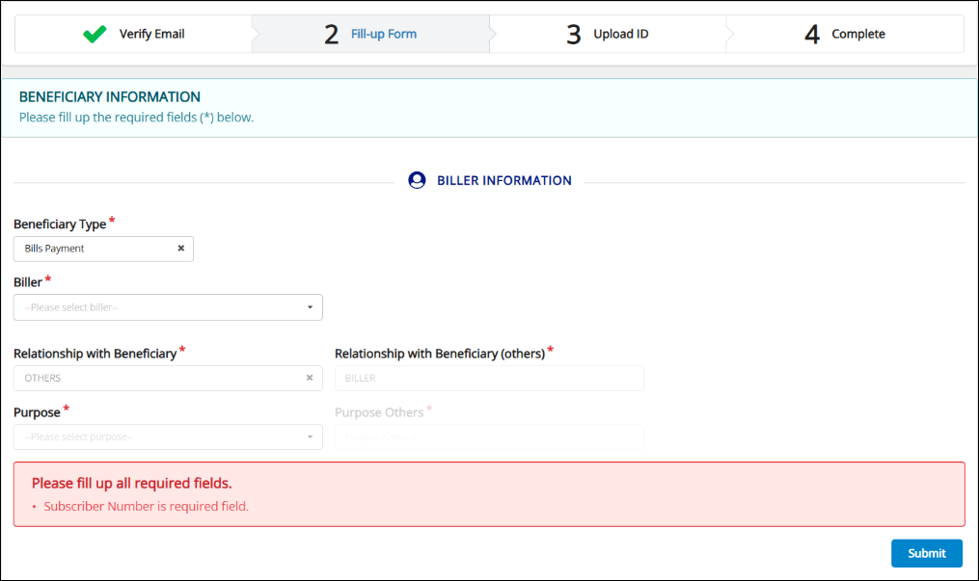Click the 'Subscriber Number is required field' error message
979x581 pixels.
pyautogui.click(x=146, y=506)
